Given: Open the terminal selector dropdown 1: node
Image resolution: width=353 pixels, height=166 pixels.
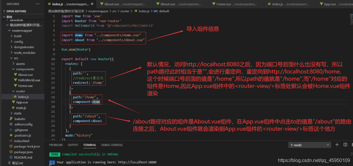Looking at the screenshot, I should pyautogui.click(x=310, y=145).
